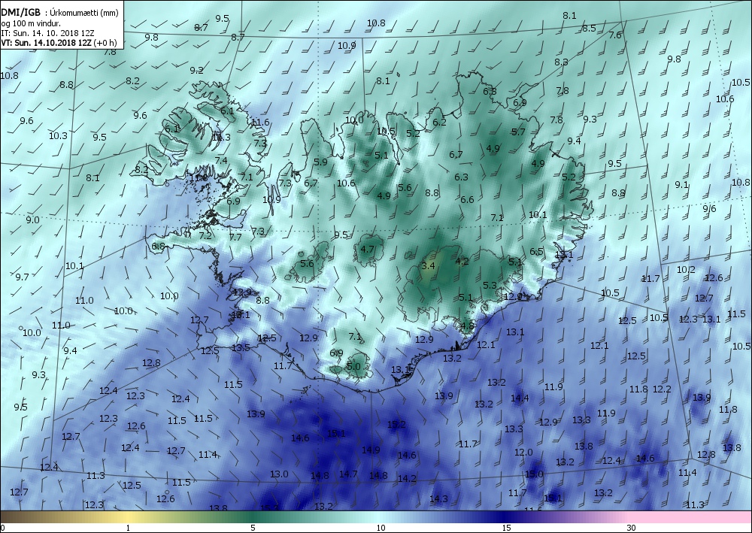Click the 3.4 value over the glacier
Screen dimensions: 752x533
[x=427, y=265]
